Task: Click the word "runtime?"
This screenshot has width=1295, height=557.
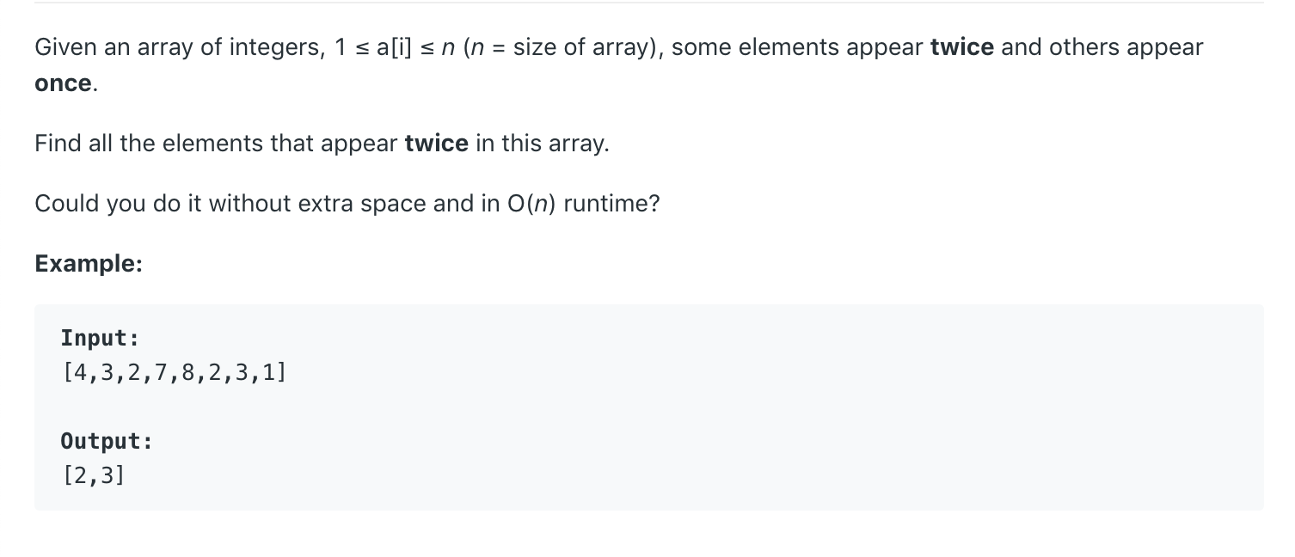Action: tap(611, 204)
